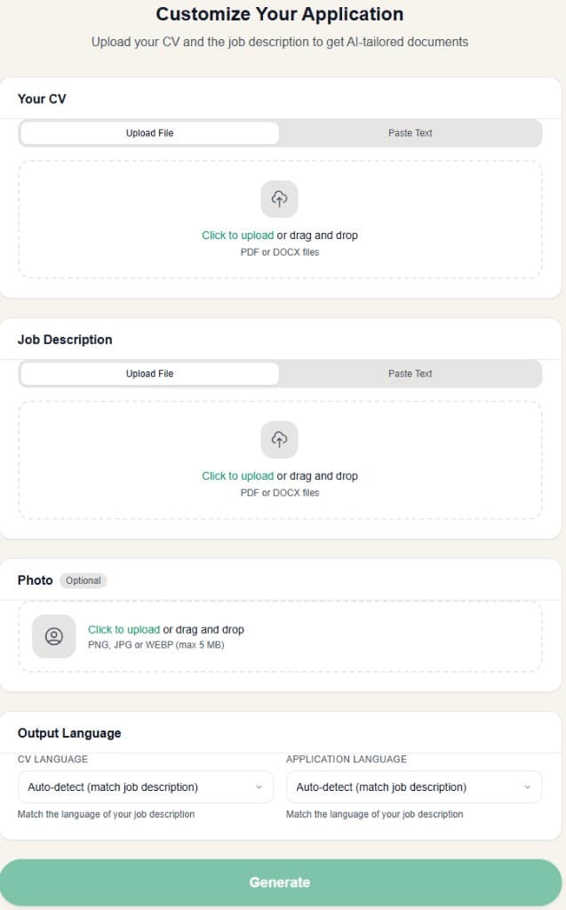Click the 'Click to upload' link in Photo section
The width and height of the screenshot is (566, 910).
pos(124,628)
